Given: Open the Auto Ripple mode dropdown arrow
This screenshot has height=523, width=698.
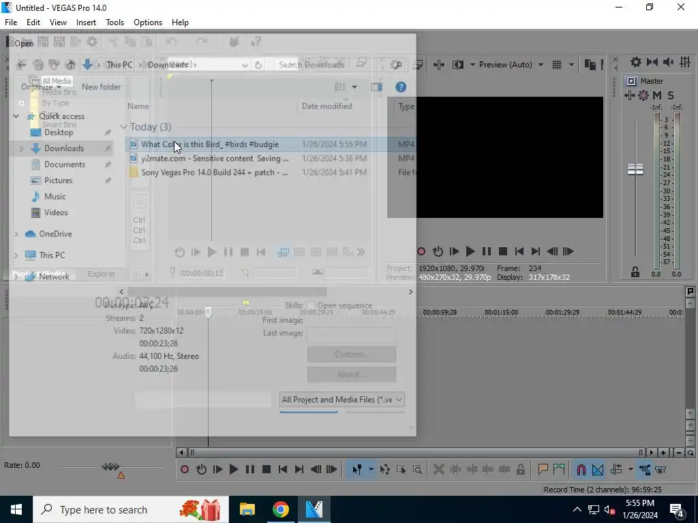Looking at the screenshot, I should click(x=631, y=469).
